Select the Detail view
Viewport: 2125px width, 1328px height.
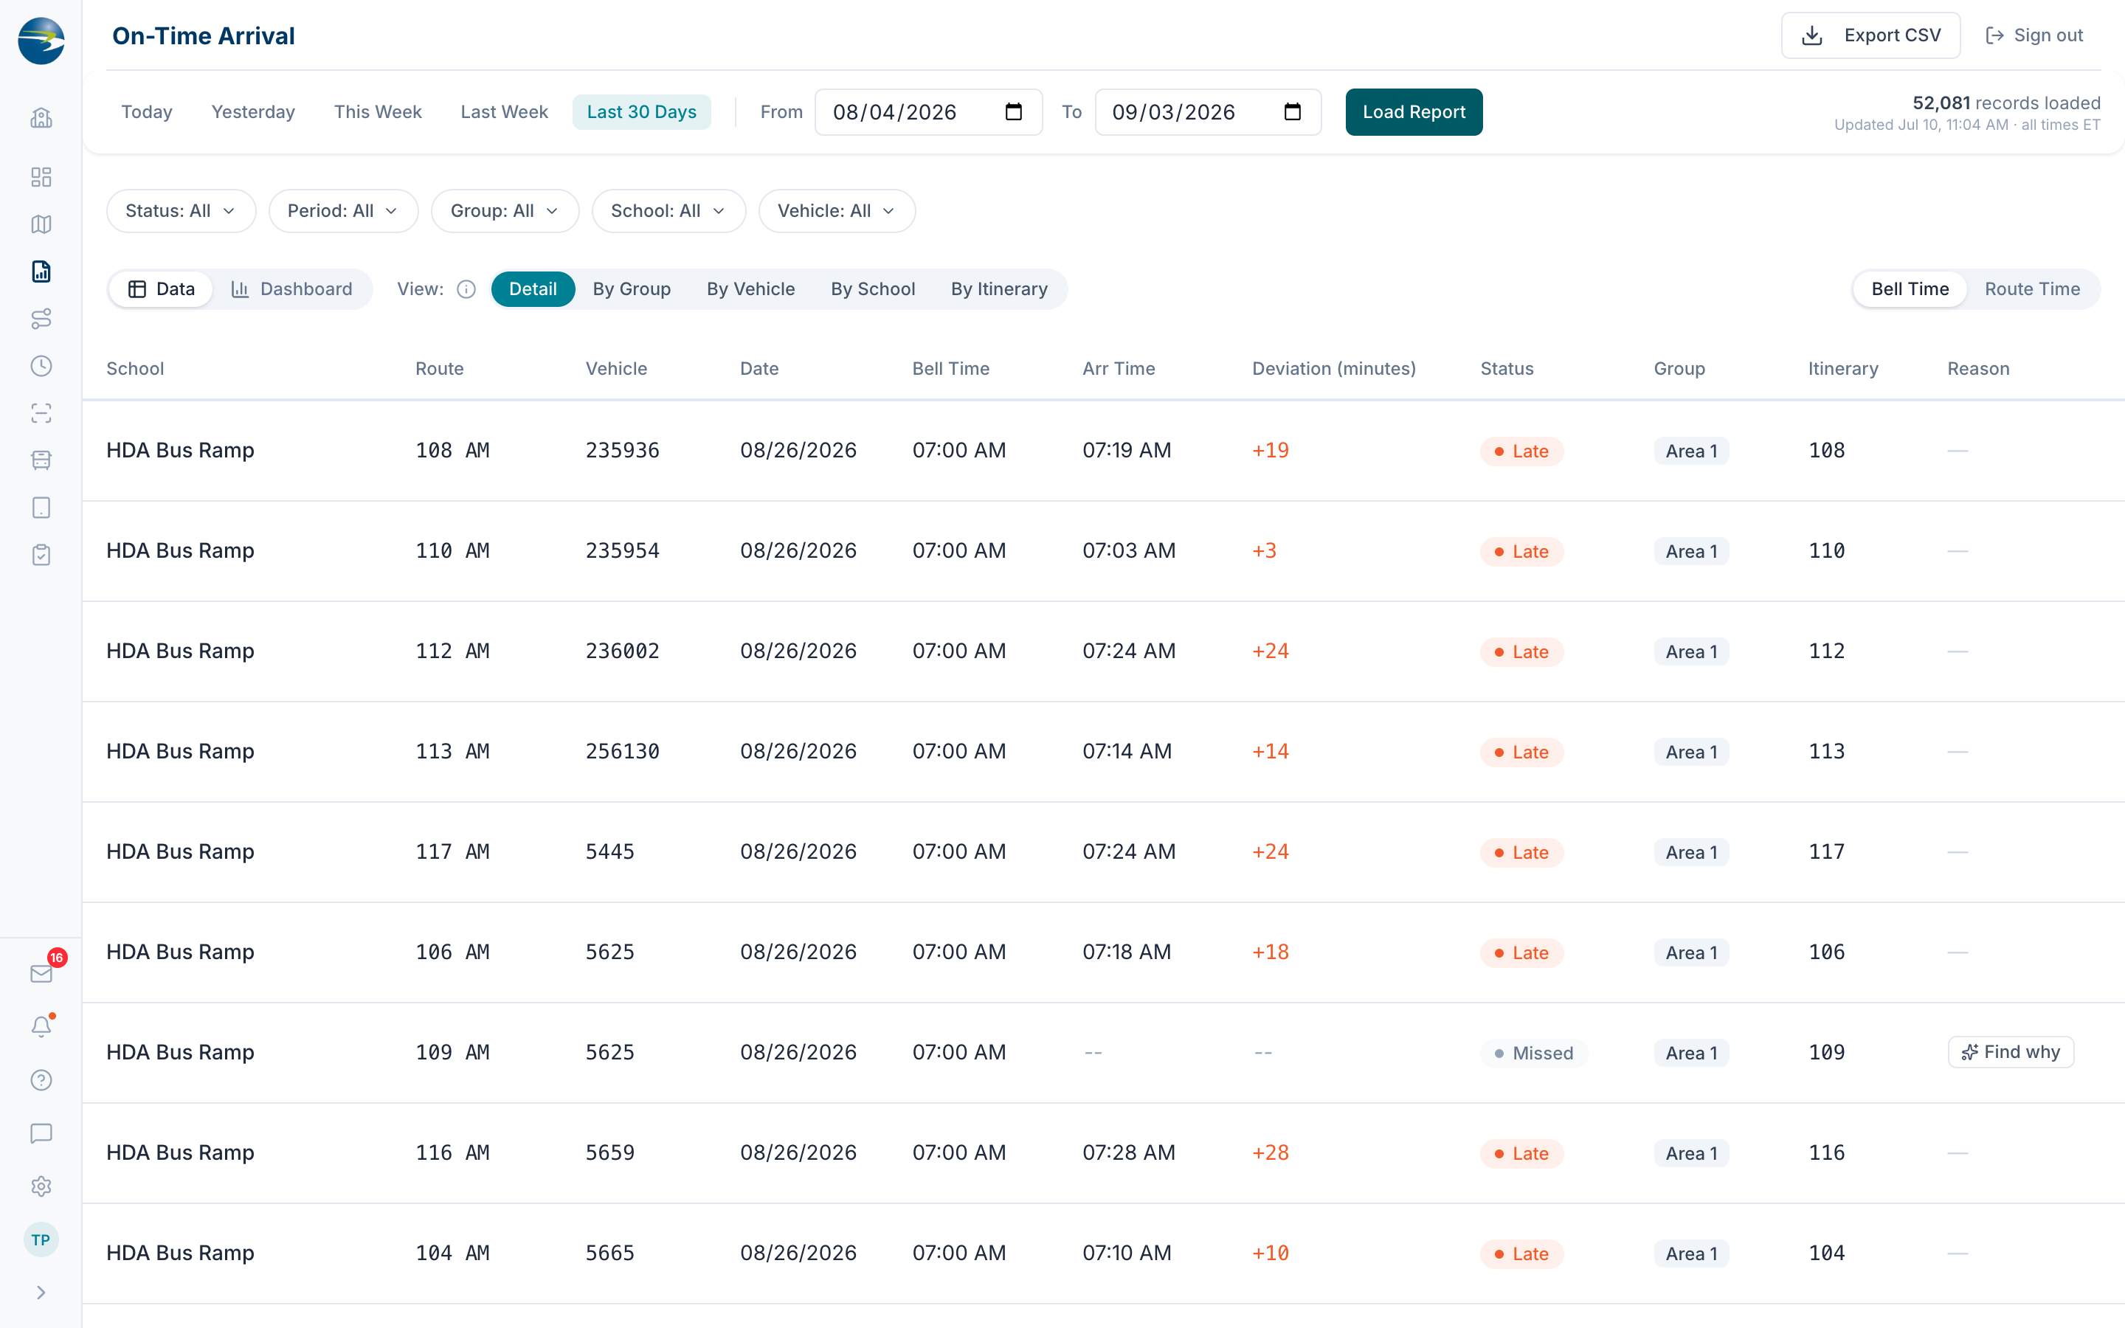[533, 289]
